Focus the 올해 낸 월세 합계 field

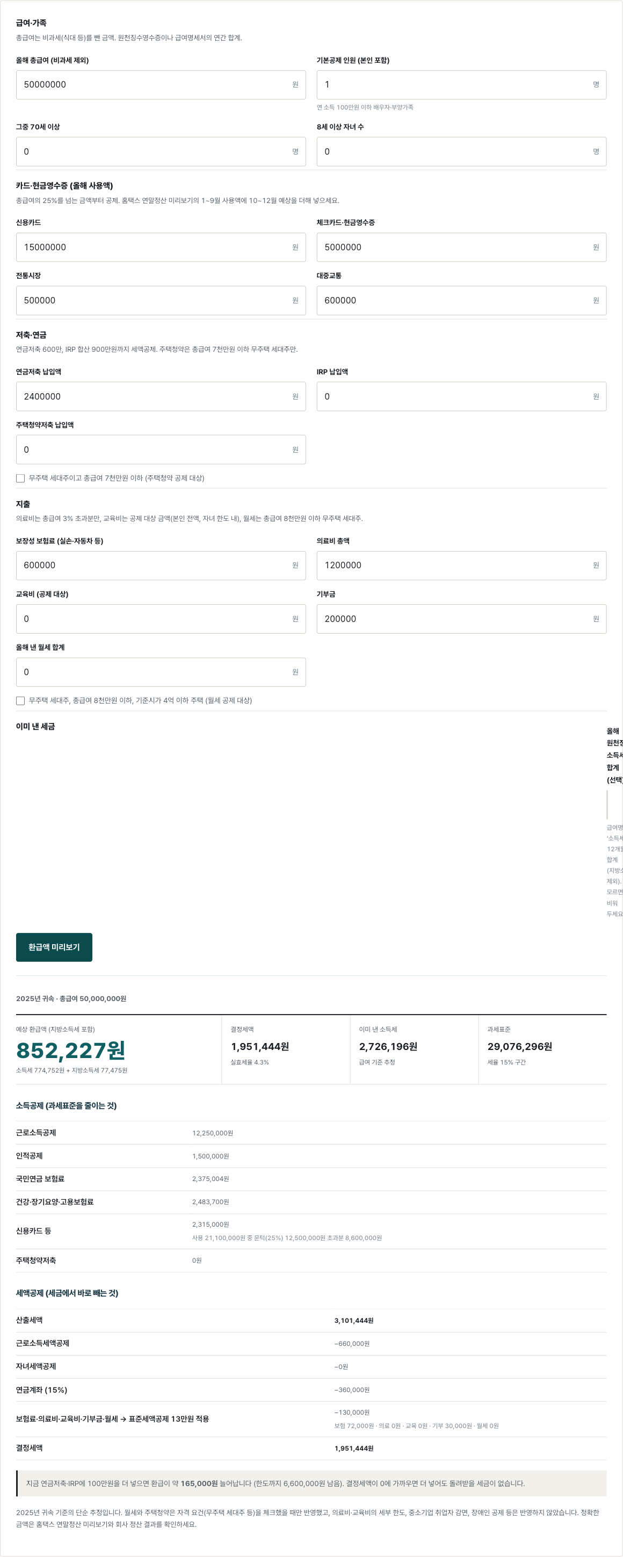tap(161, 672)
